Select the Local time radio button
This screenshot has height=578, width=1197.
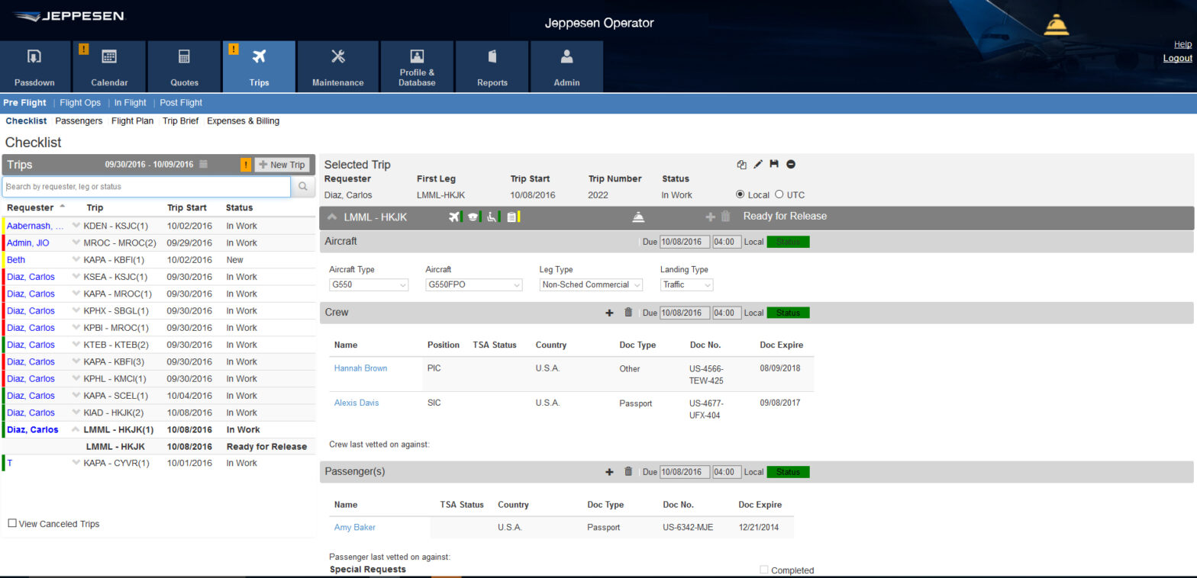click(x=740, y=194)
